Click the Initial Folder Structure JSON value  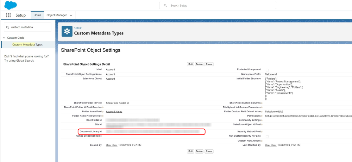pos(284,89)
